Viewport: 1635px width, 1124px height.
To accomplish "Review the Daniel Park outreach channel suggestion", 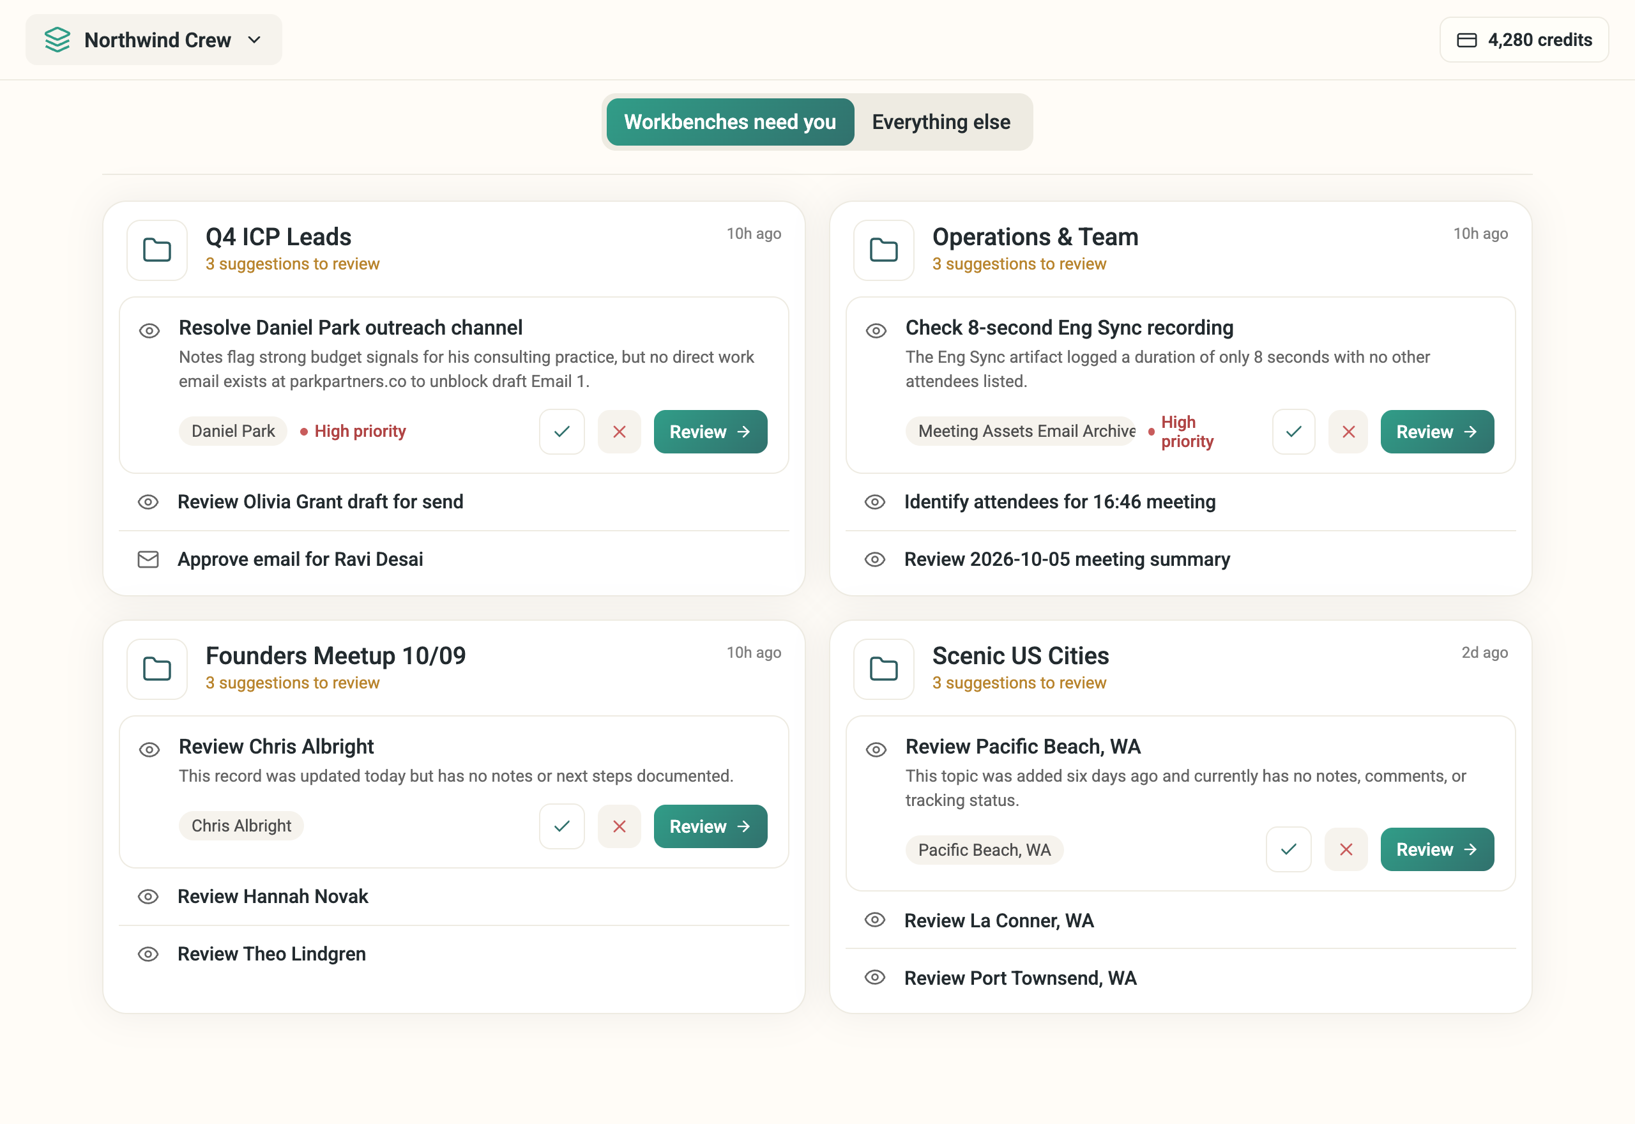I will pos(710,432).
